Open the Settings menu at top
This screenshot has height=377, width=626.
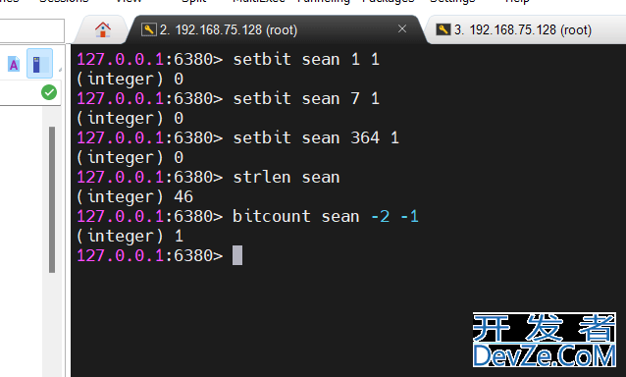point(452,2)
